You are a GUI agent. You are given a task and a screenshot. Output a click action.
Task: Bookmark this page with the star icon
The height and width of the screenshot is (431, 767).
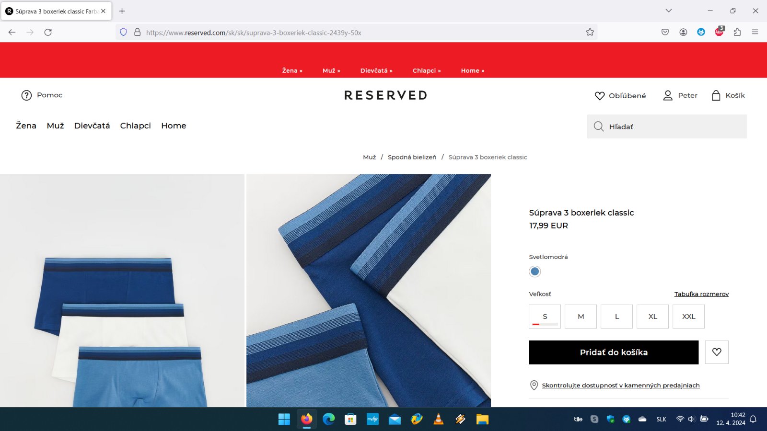[x=590, y=32]
